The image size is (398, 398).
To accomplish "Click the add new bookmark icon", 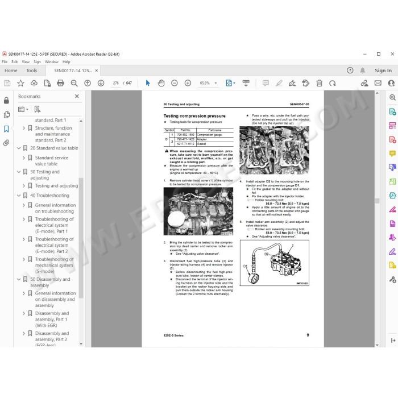I will click(38, 109).
